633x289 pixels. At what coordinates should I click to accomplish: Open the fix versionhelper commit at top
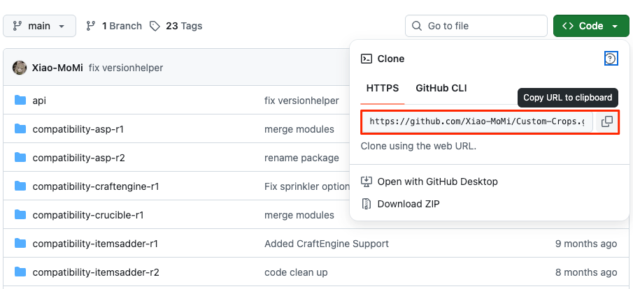coord(126,68)
